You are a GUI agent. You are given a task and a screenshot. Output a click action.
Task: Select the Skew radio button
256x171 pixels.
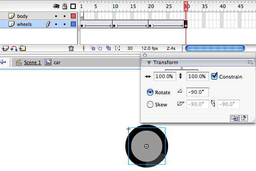coord(150,104)
